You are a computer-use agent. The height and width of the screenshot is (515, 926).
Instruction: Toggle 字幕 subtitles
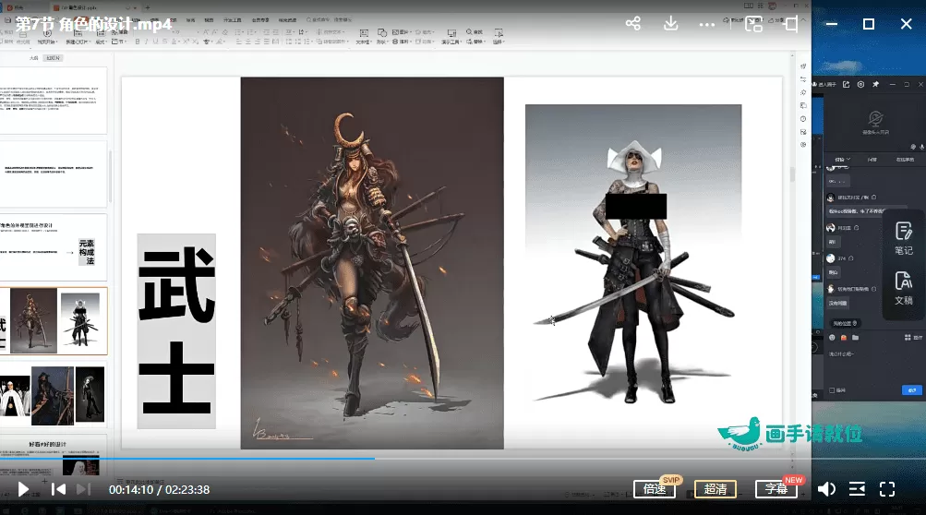click(776, 489)
